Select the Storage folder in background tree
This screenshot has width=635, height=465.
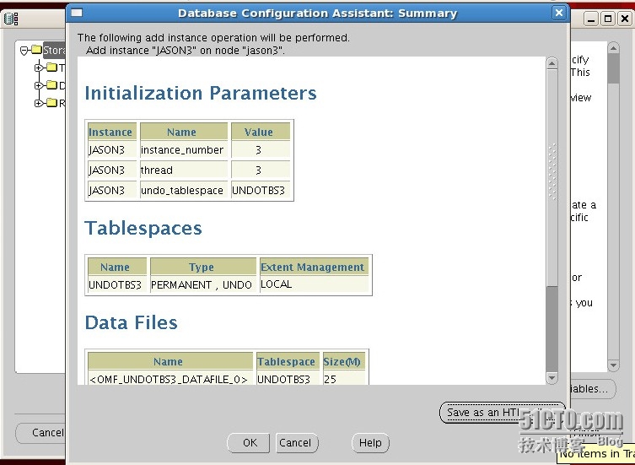click(54, 51)
